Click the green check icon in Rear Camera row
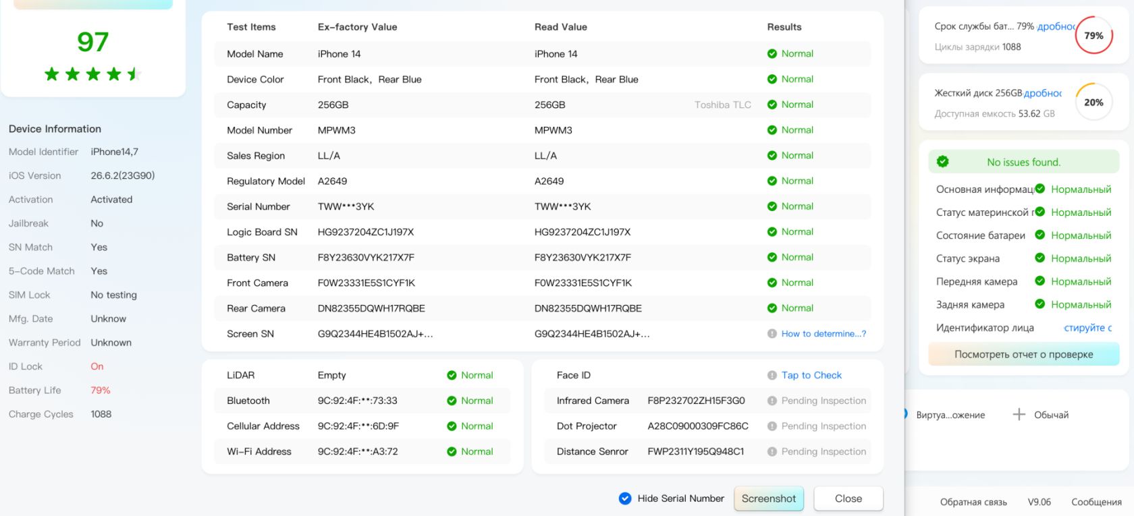 (x=772, y=308)
